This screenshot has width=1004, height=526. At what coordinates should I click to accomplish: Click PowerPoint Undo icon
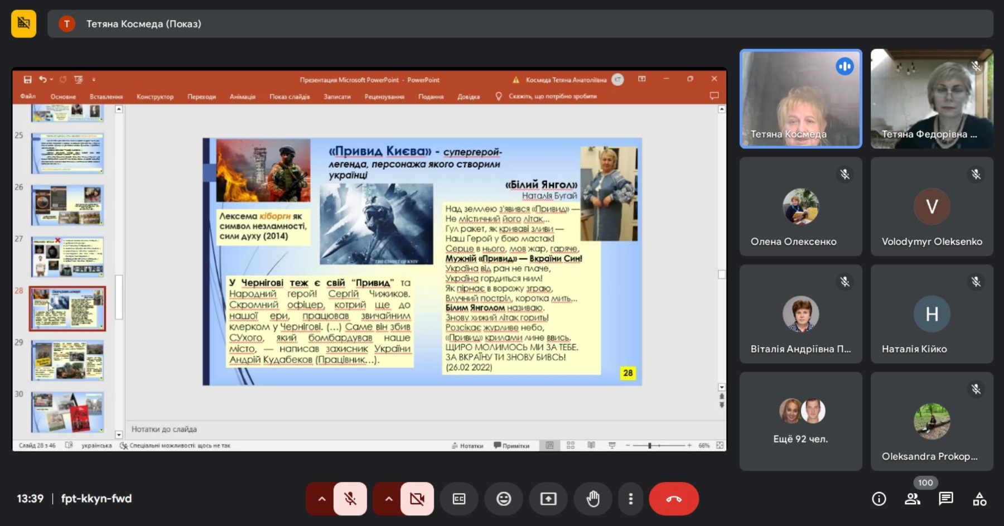click(43, 80)
